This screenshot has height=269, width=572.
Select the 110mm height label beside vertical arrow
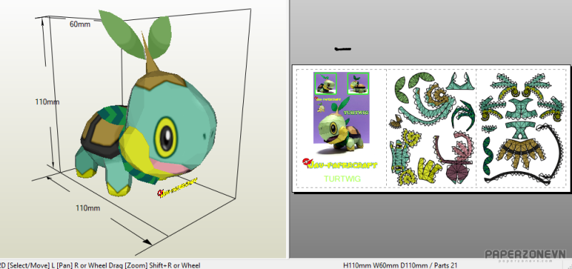coord(47,102)
